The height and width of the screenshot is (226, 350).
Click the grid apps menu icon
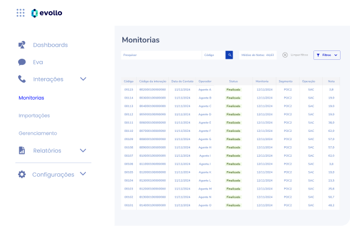[20, 13]
